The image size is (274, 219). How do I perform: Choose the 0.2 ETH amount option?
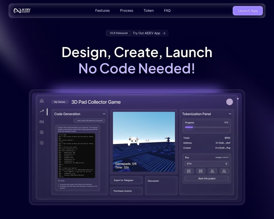pyautogui.click(x=224, y=171)
